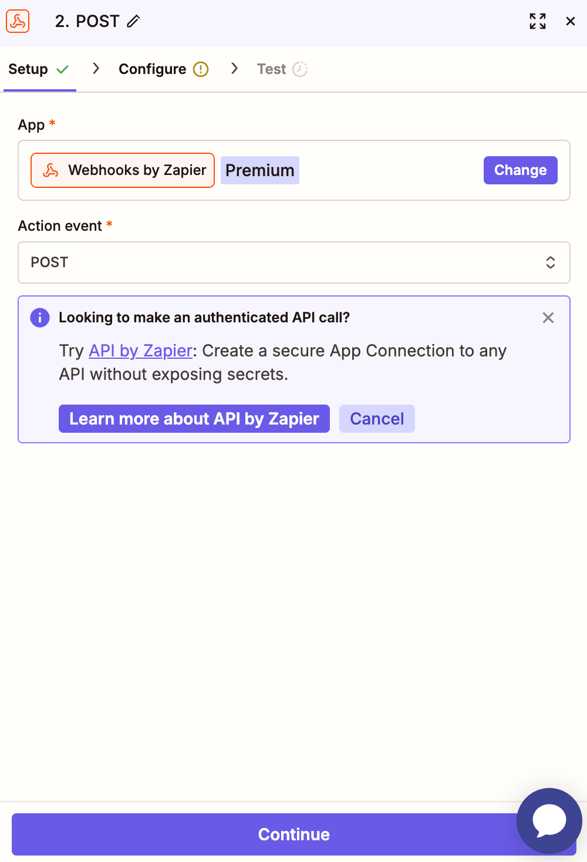Dismiss the API call info banner

click(x=548, y=318)
